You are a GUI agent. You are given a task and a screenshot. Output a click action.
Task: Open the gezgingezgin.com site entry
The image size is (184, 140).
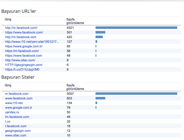pos(18,131)
